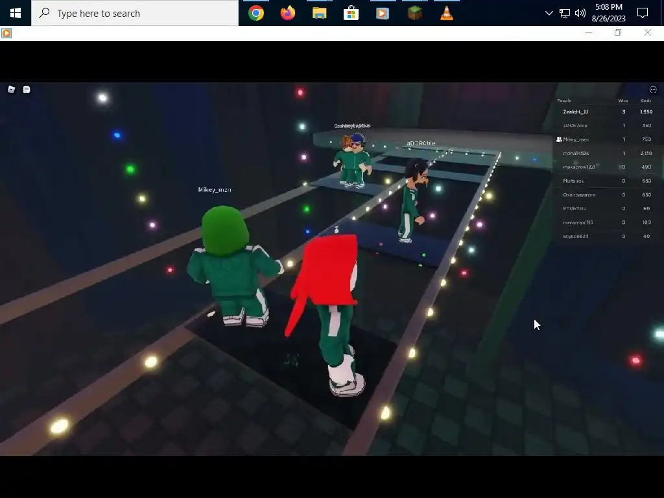Click the network icon in the system tray
The width and height of the screenshot is (664, 498).
pyautogui.click(x=565, y=13)
